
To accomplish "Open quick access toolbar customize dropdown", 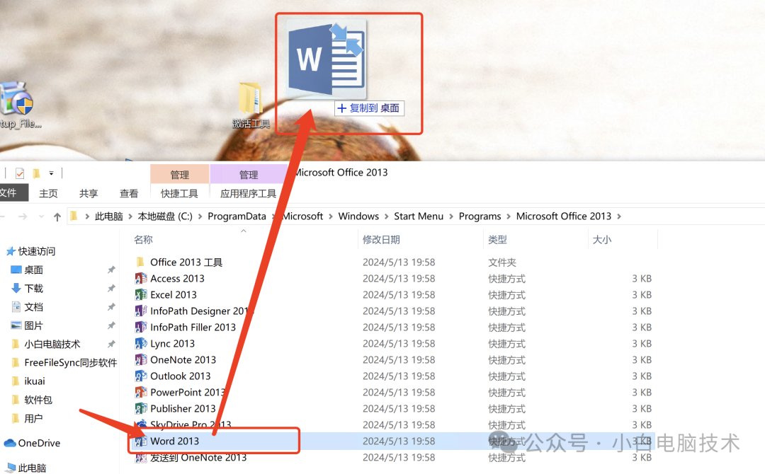I will point(51,173).
